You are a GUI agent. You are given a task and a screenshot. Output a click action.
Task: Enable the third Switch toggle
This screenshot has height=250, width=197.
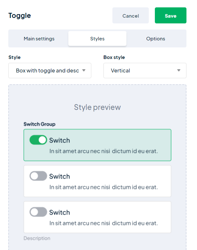coord(38,212)
